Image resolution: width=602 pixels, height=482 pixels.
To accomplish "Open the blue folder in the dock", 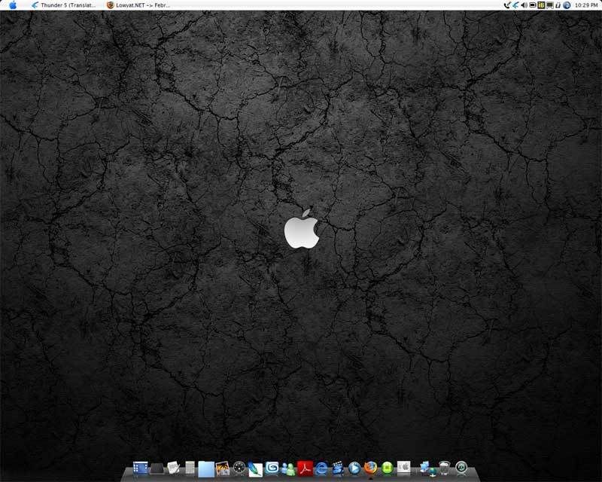I will (x=206, y=468).
